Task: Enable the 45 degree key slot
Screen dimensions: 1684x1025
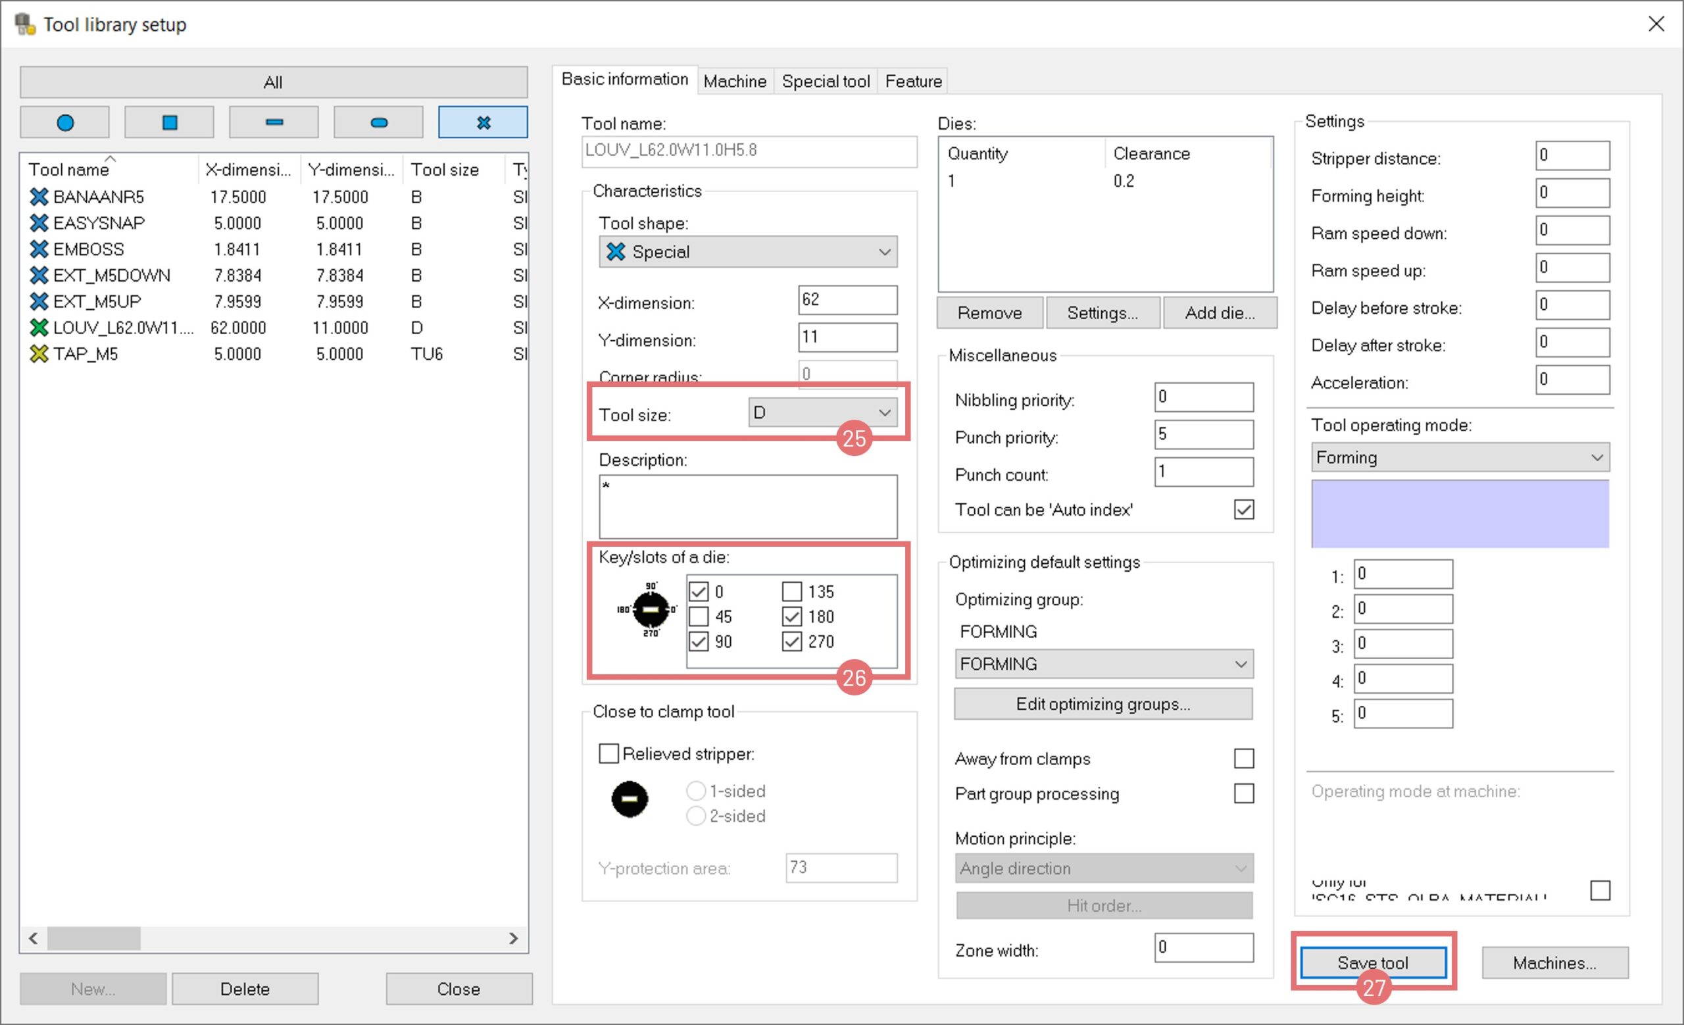Action: pos(699,616)
